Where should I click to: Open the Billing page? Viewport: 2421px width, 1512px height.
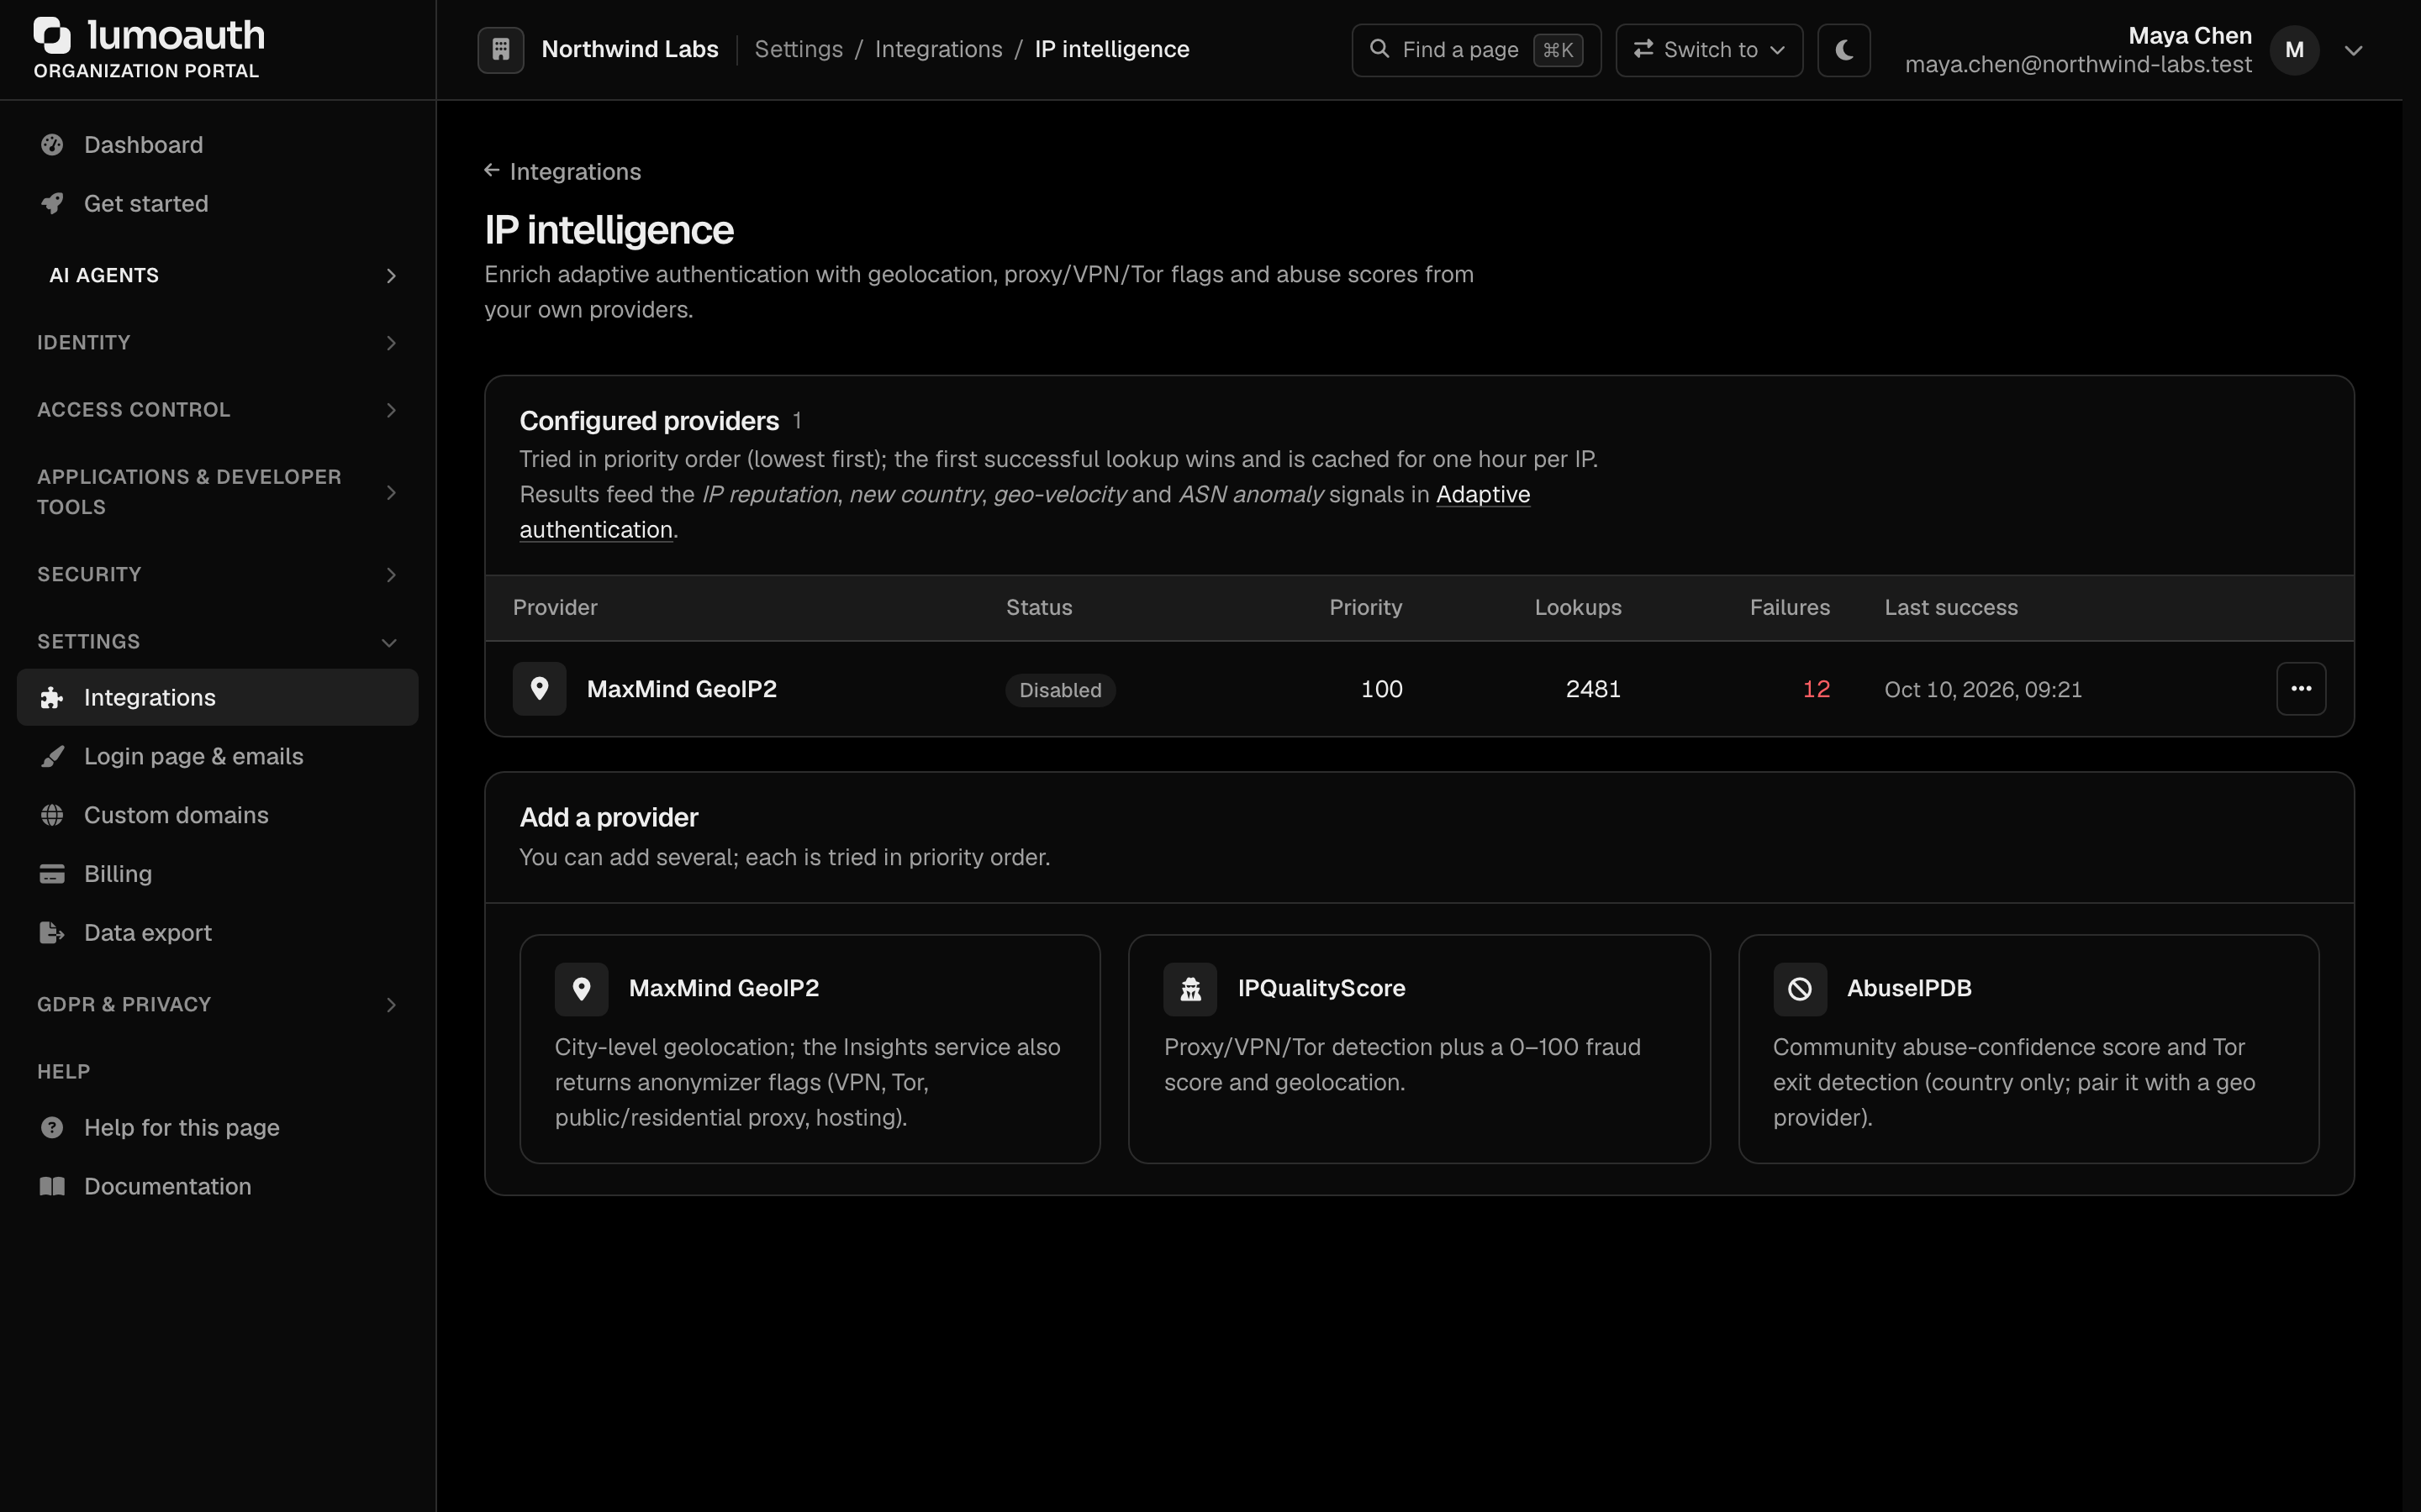[217, 874]
